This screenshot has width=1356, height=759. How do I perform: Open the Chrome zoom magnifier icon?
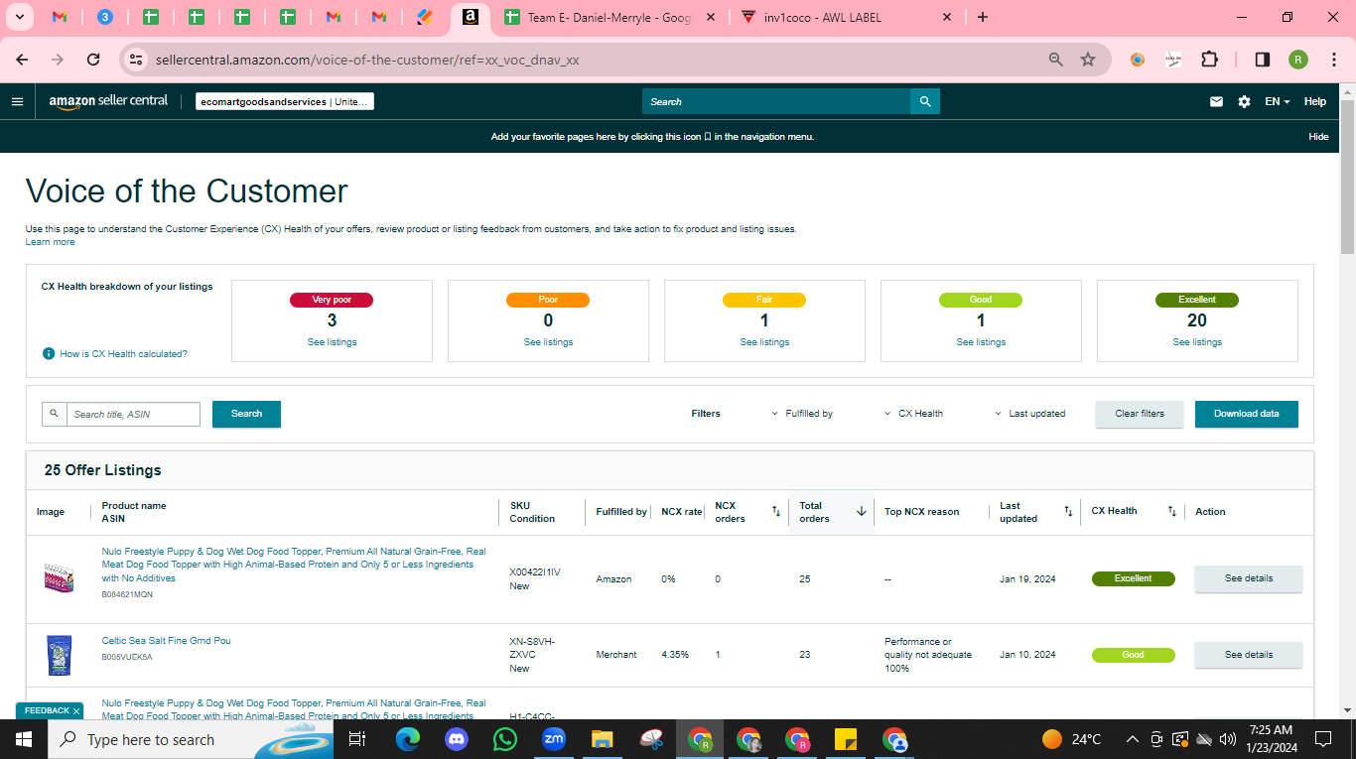tap(1056, 60)
